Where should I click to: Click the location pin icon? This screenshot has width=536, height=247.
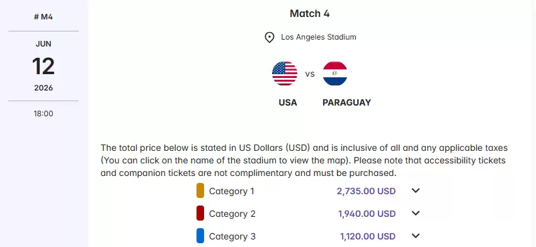(270, 37)
